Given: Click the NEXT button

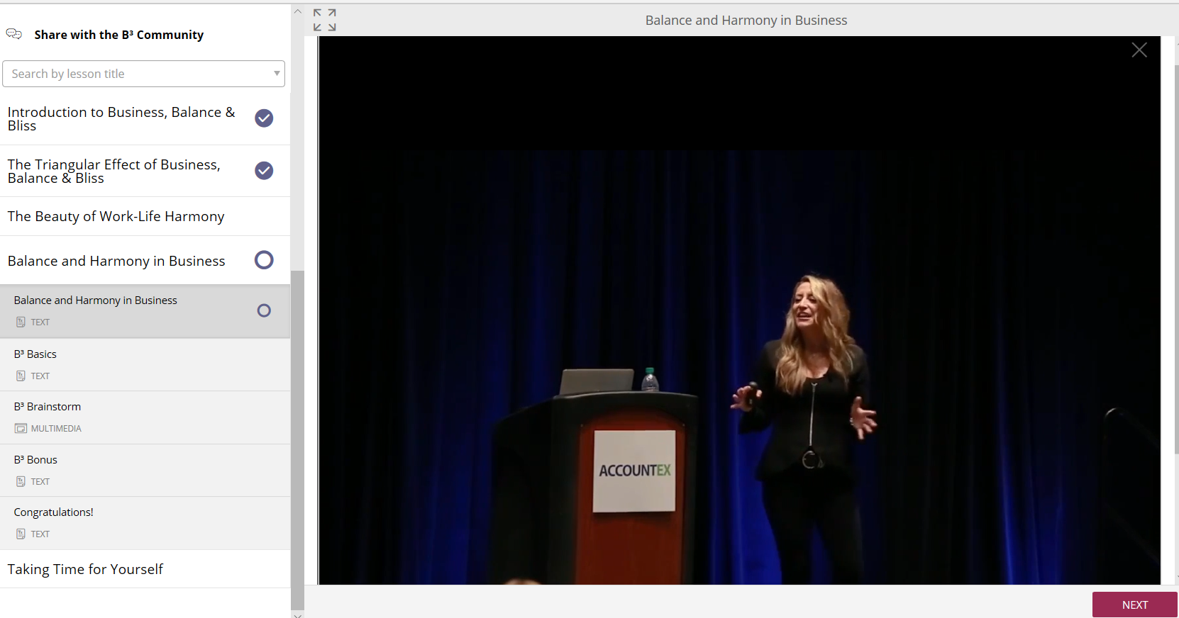Looking at the screenshot, I should pyautogui.click(x=1134, y=605).
